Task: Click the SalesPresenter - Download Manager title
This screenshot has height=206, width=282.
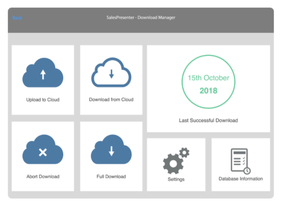Action: [141, 18]
